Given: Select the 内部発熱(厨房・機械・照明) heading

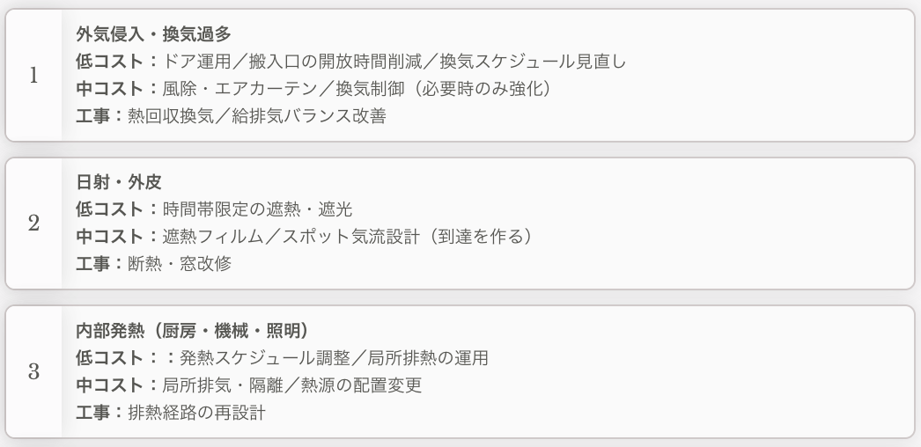Looking at the screenshot, I should click(x=190, y=331).
